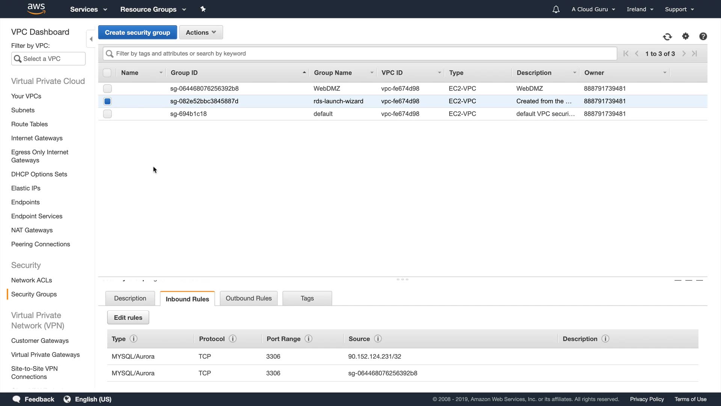This screenshot has width=721, height=406.
Task: Uncheck the rds-launch-wizard row checkbox
Action: tap(107, 101)
